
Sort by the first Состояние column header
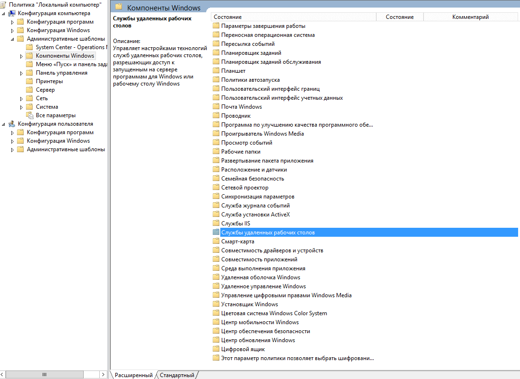(x=294, y=17)
